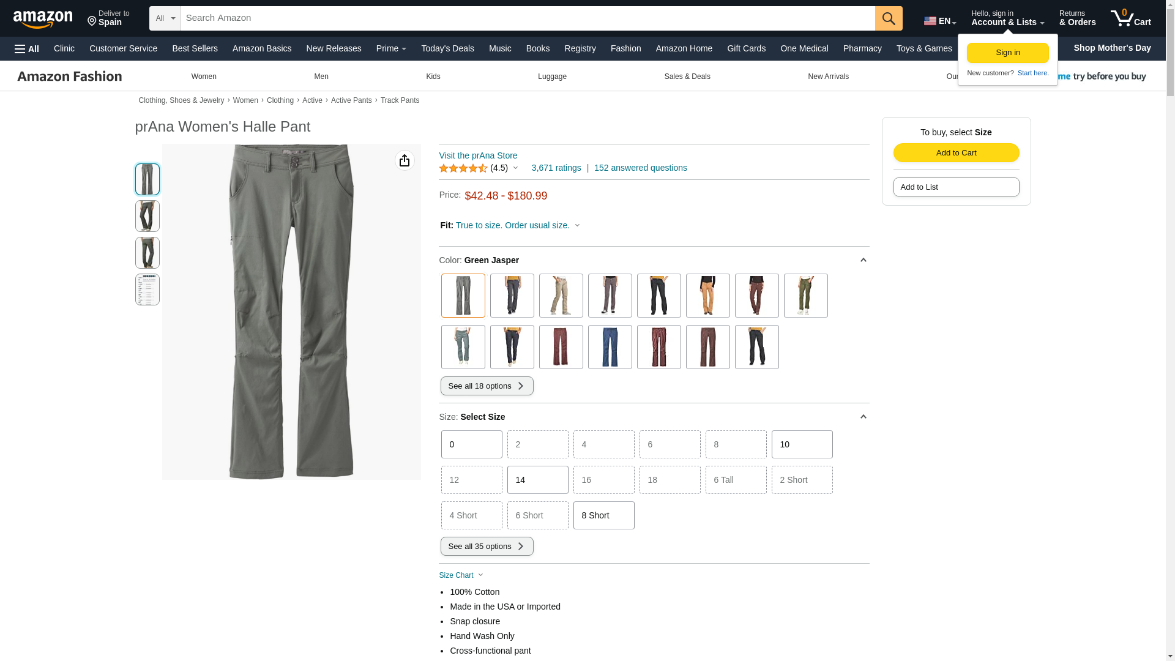Viewport: 1175px width, 661px height.
Task: Select the second product thumbnail image
Action: pyautogui.click(x=147, y=216)
